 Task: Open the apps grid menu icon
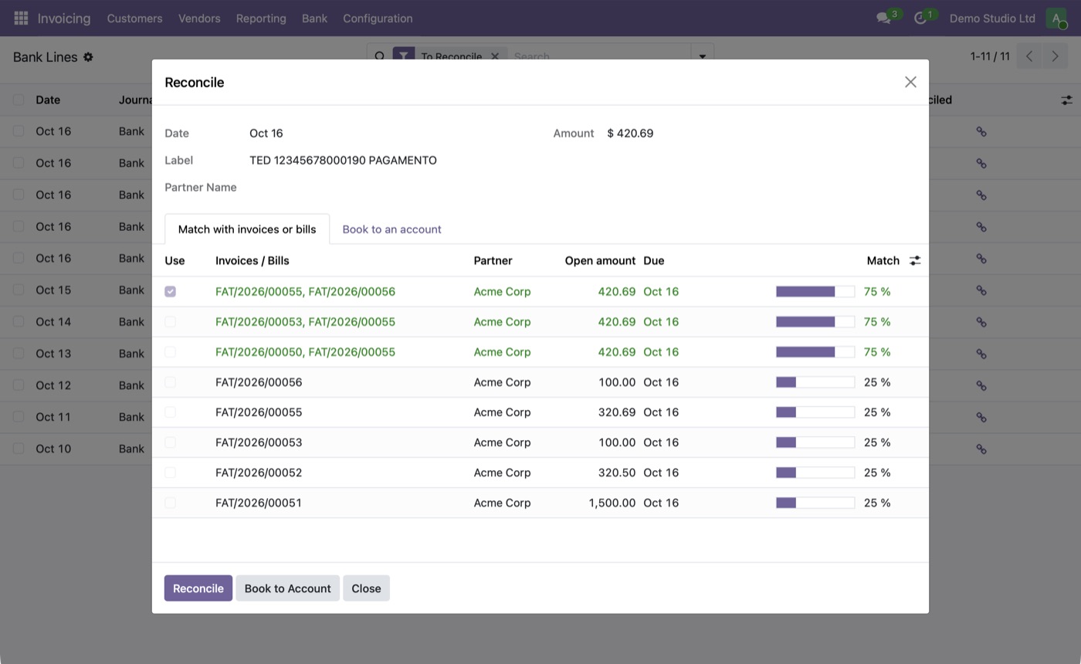21,18
